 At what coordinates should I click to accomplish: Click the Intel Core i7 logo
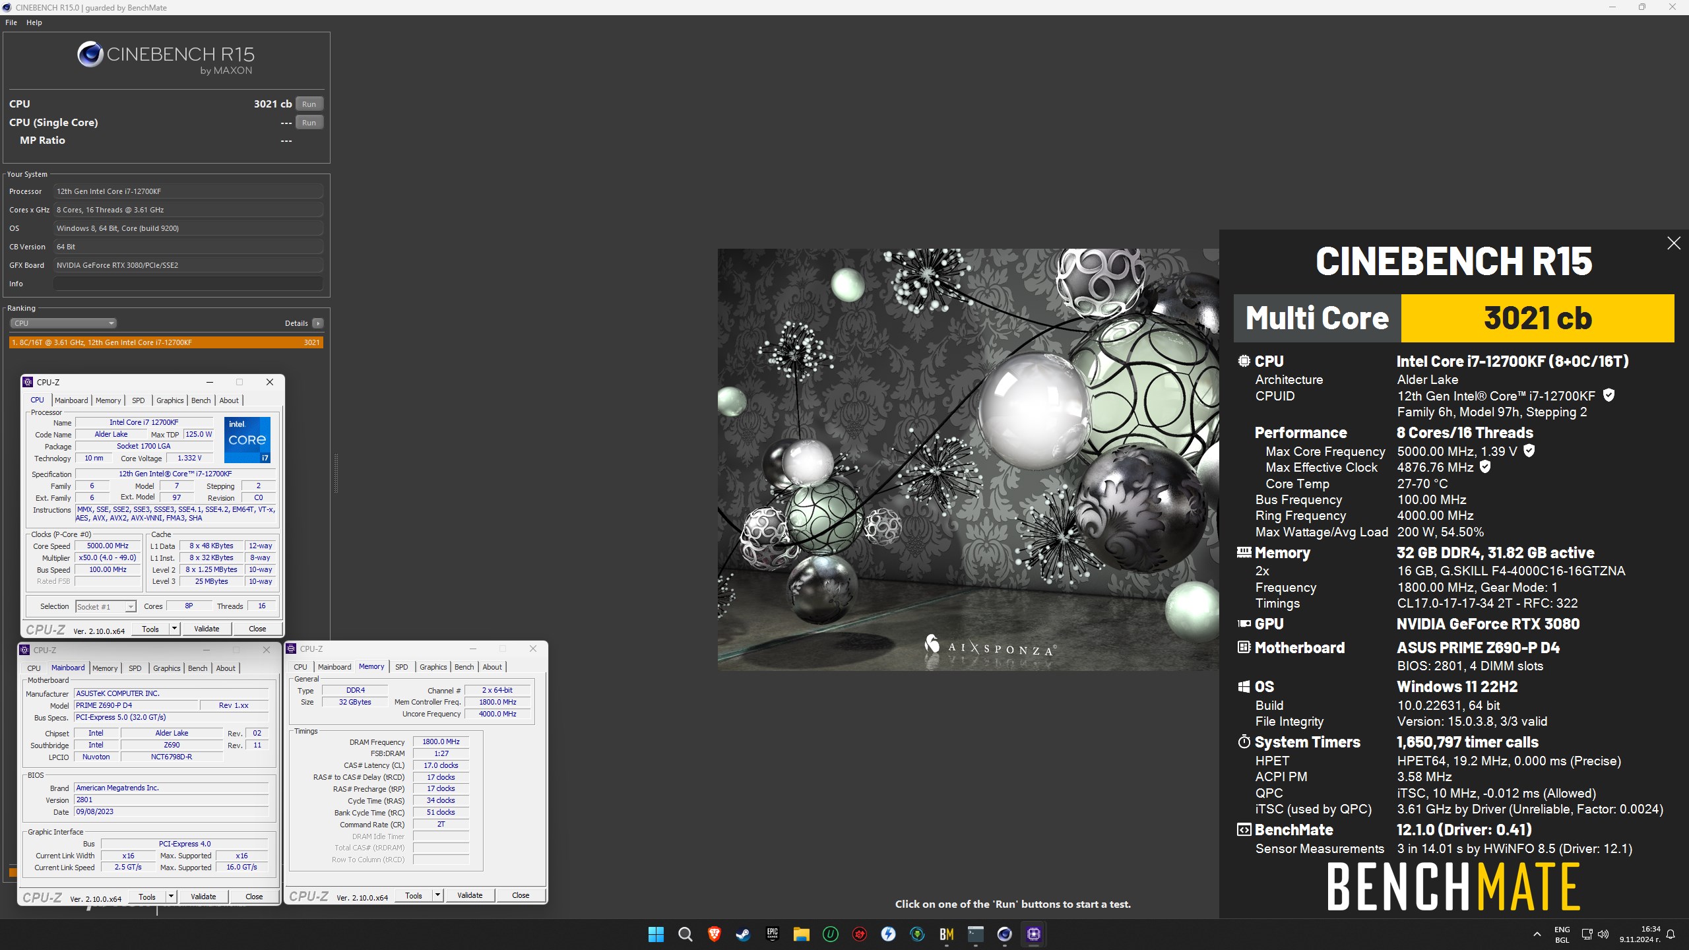pyautogui.click(x=247, y=439)
